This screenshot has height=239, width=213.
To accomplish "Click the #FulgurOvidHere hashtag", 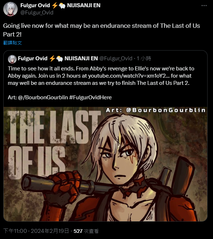I will point(90,97).
